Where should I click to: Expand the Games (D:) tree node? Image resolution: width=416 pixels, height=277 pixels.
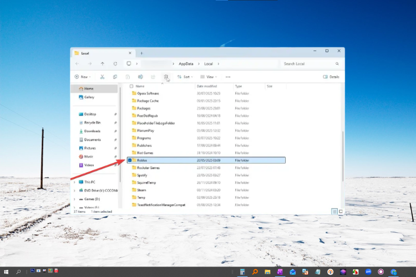[x=74, y=199]
